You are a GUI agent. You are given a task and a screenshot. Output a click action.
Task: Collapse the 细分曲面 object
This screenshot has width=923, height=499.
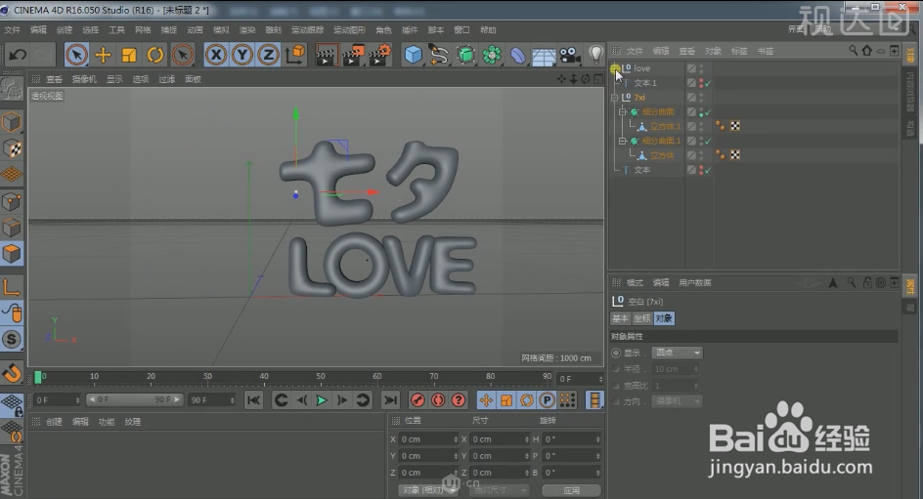[x=622, y=111]
